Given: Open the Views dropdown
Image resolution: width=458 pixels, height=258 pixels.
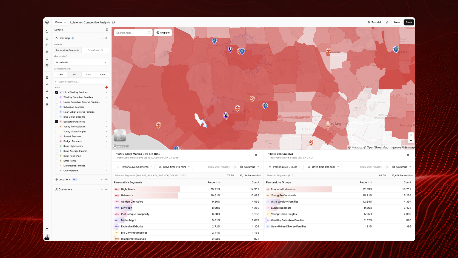Looking at the screenshot, I should [60, 22].
